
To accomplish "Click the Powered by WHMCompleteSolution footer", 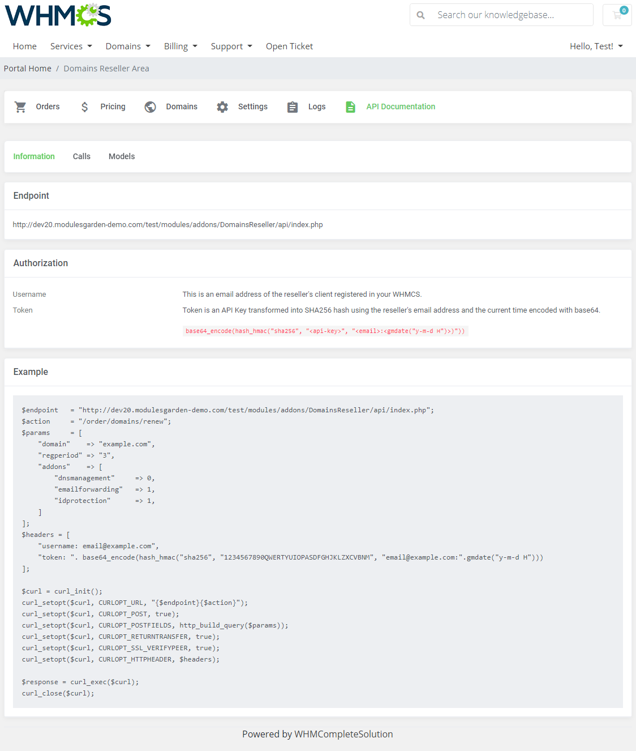I will click(317, 734).
